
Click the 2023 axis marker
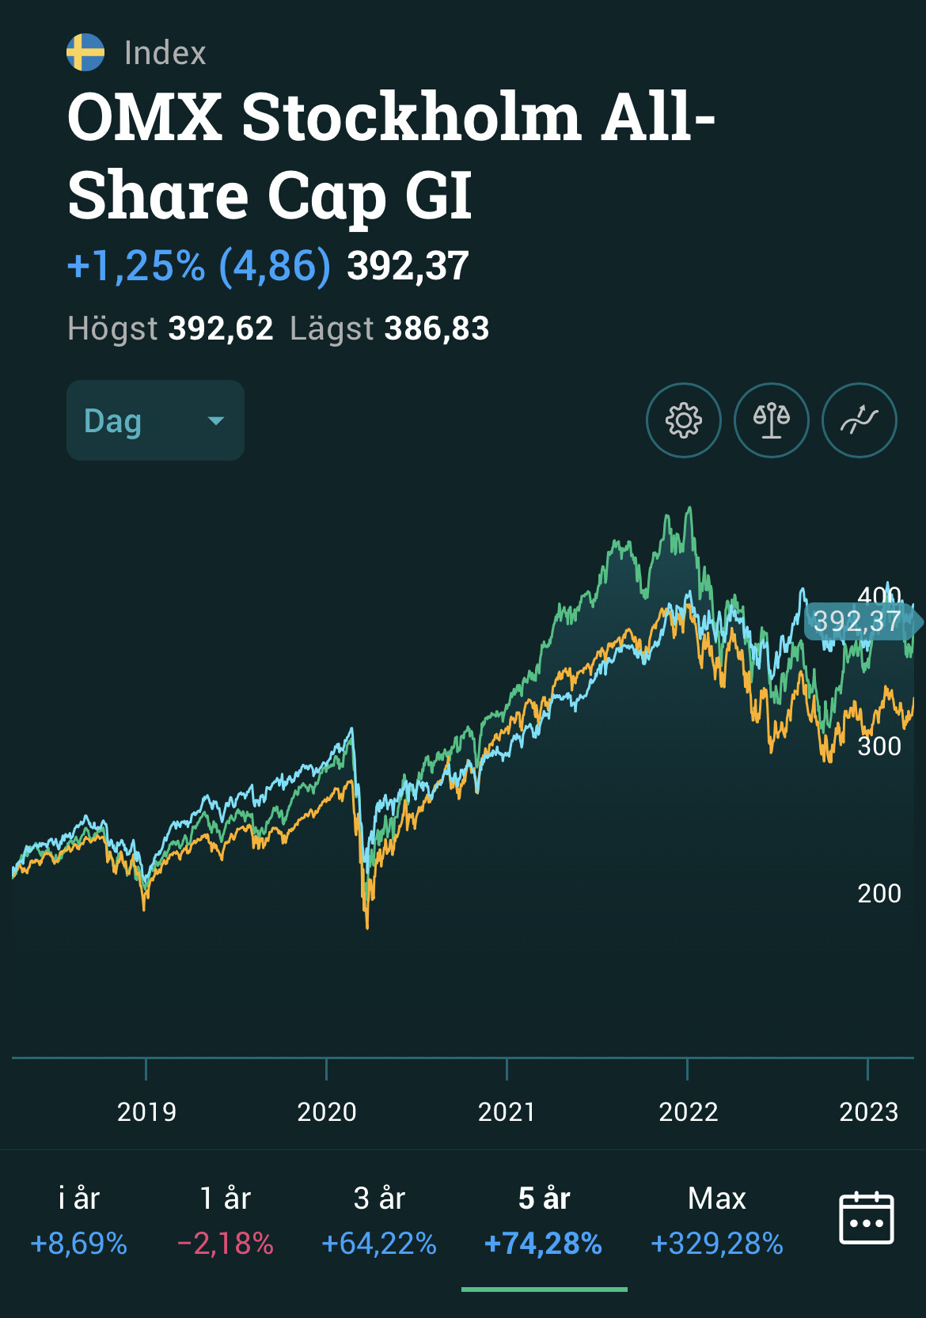click(x=868, y=1111)
